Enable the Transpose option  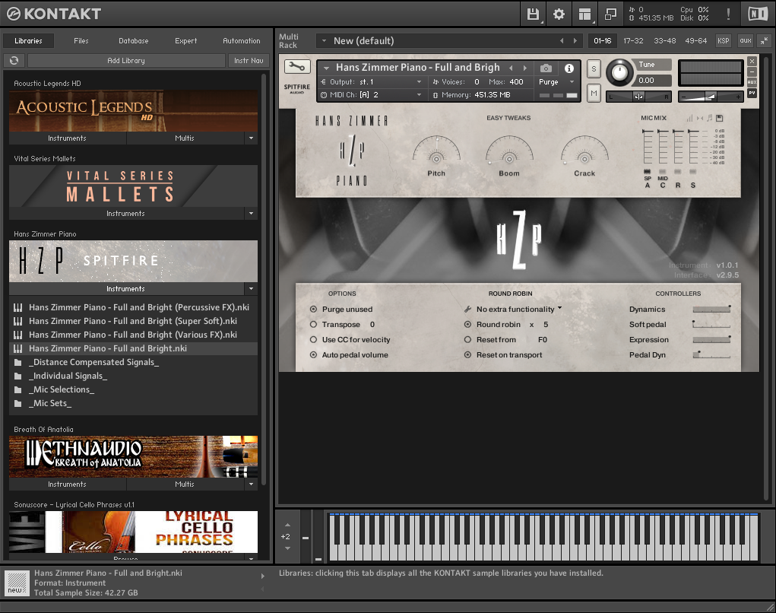click(313, 324)
